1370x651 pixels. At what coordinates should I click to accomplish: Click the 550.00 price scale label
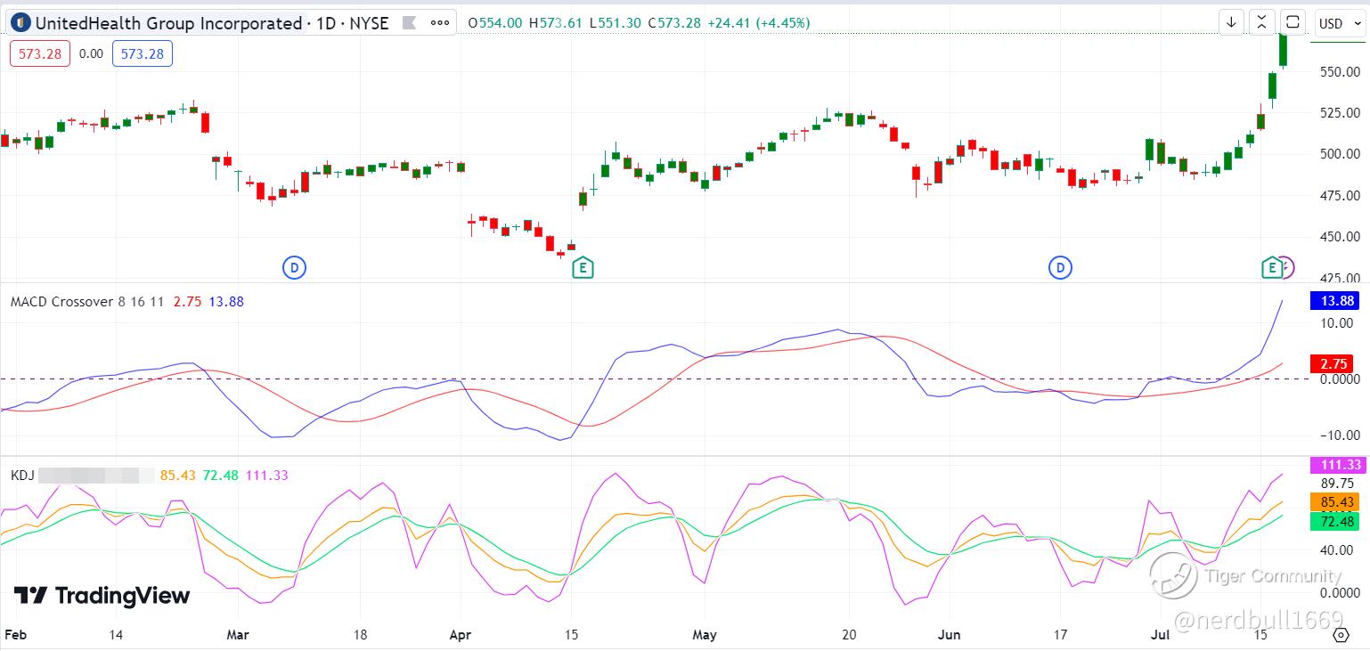tap(1340, 71)
